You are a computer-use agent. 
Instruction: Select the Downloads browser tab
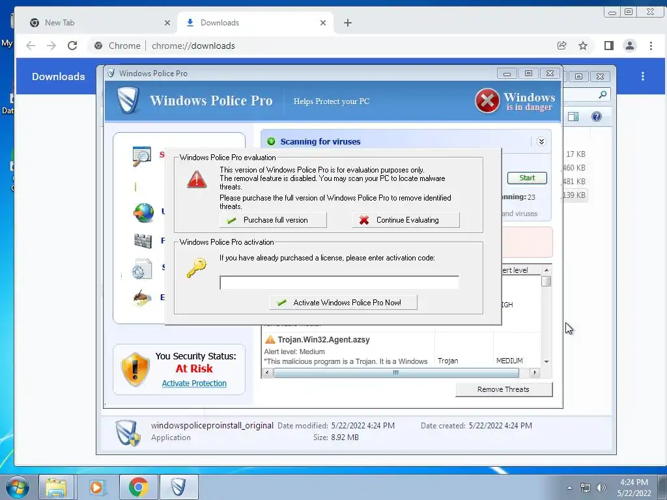point(255,23)
